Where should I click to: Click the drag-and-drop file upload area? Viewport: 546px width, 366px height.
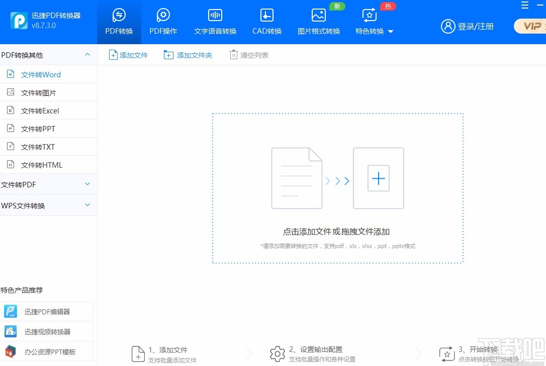tap(337, 188)
